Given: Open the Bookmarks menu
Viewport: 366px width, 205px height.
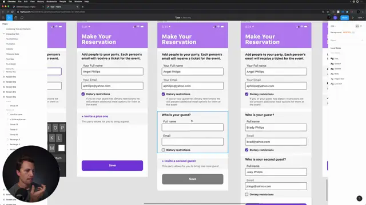Looking at the screenshot, I should pos(51,2).
